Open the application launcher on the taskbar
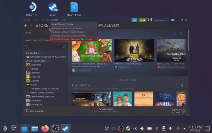 [x=5, y=128]
